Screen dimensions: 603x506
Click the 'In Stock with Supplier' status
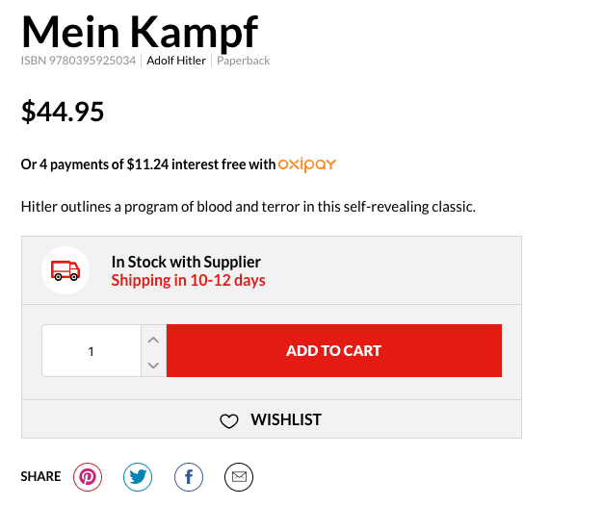[x=186, y=262]
